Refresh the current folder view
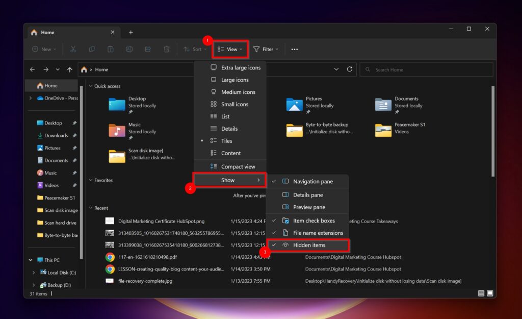The height and width of the screenshot is (319, 522). pyautogui.click(x=349, y=69)
